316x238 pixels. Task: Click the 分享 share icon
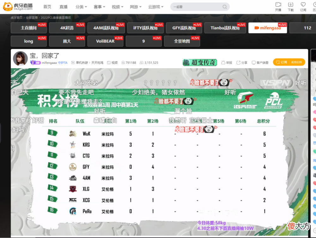click(238, 63)
